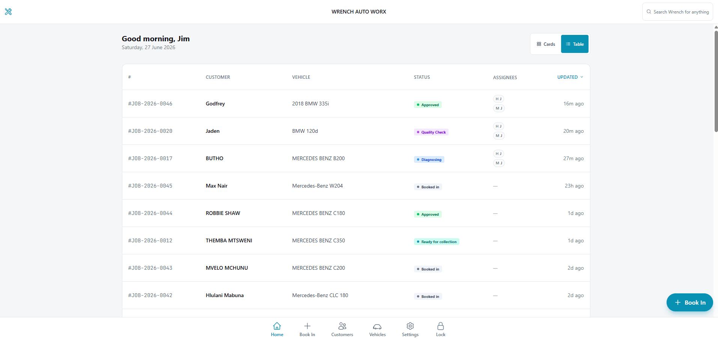Switch to Cards view
This screenshot has height=341, width=718.
click(546, 44)
